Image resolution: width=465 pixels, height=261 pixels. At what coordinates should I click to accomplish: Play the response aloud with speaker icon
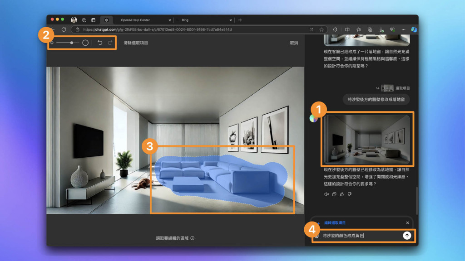326,194
